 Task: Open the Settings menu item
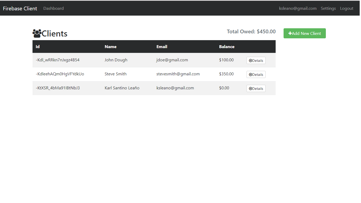(328, 8)
